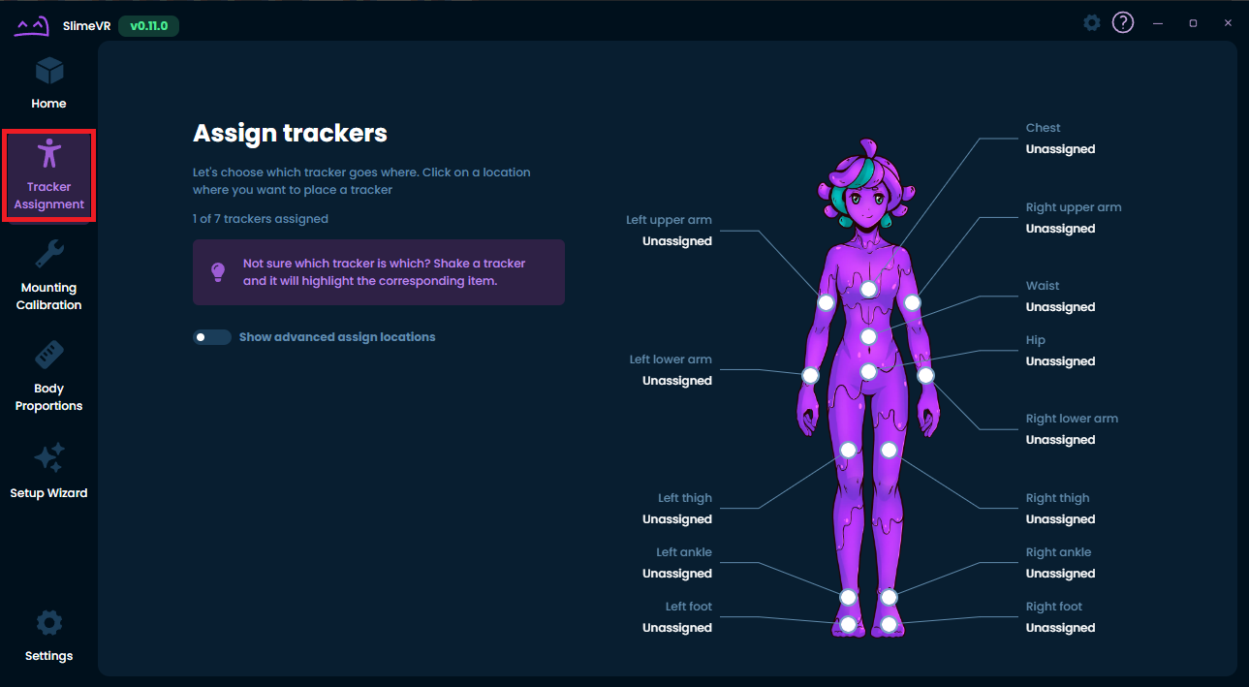Launch the Setup Wizard sparkle icon
This screenshot has width=1249, height=687.
point(48,457)
